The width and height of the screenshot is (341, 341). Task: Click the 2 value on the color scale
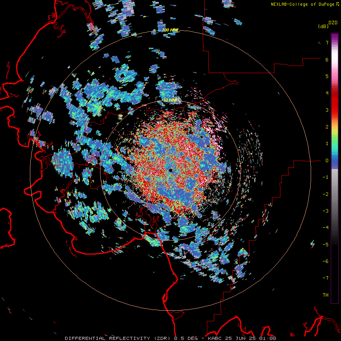pyautogui.click(x=327, y=127)
